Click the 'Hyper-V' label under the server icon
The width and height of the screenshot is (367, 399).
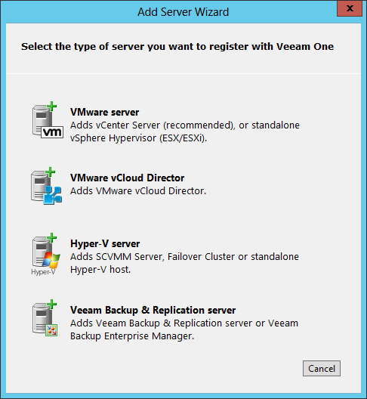[43, 272]
